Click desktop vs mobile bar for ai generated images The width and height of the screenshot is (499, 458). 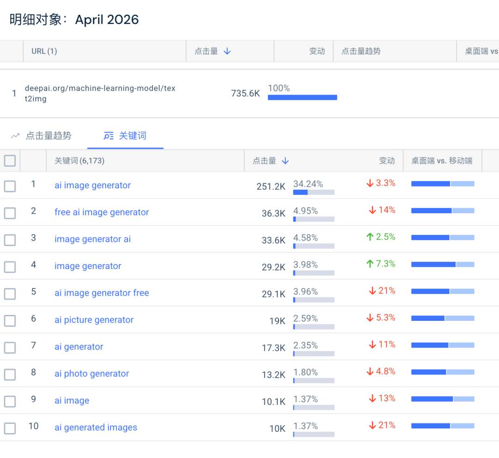(443, 426)
